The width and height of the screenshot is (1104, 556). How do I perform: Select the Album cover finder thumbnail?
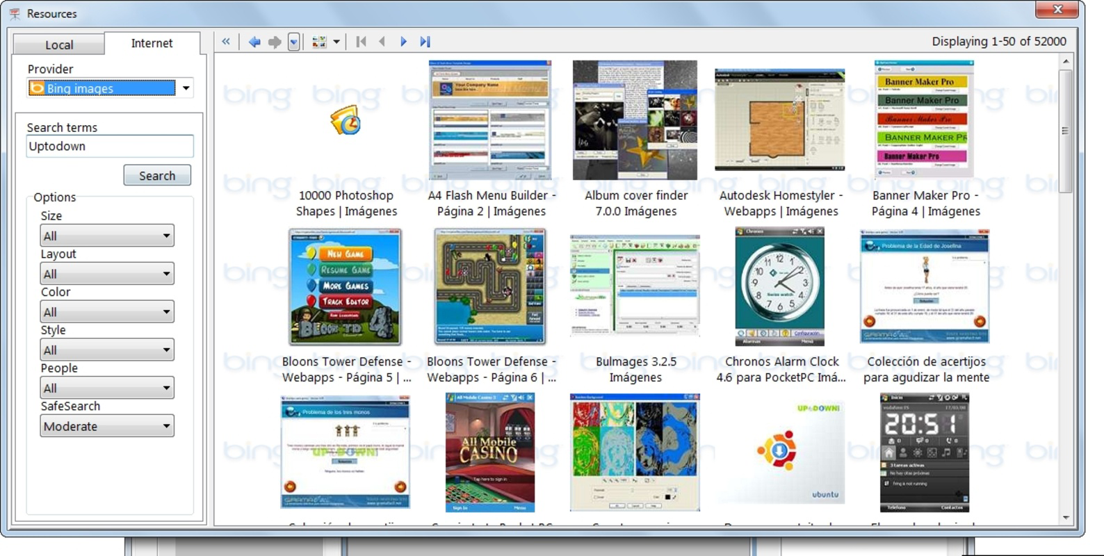pos(635,120)
